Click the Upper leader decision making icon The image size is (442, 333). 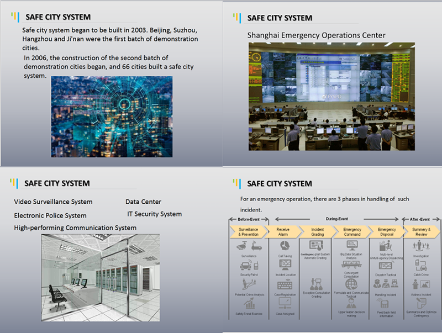pyautogui.click(x=351, y=304)
